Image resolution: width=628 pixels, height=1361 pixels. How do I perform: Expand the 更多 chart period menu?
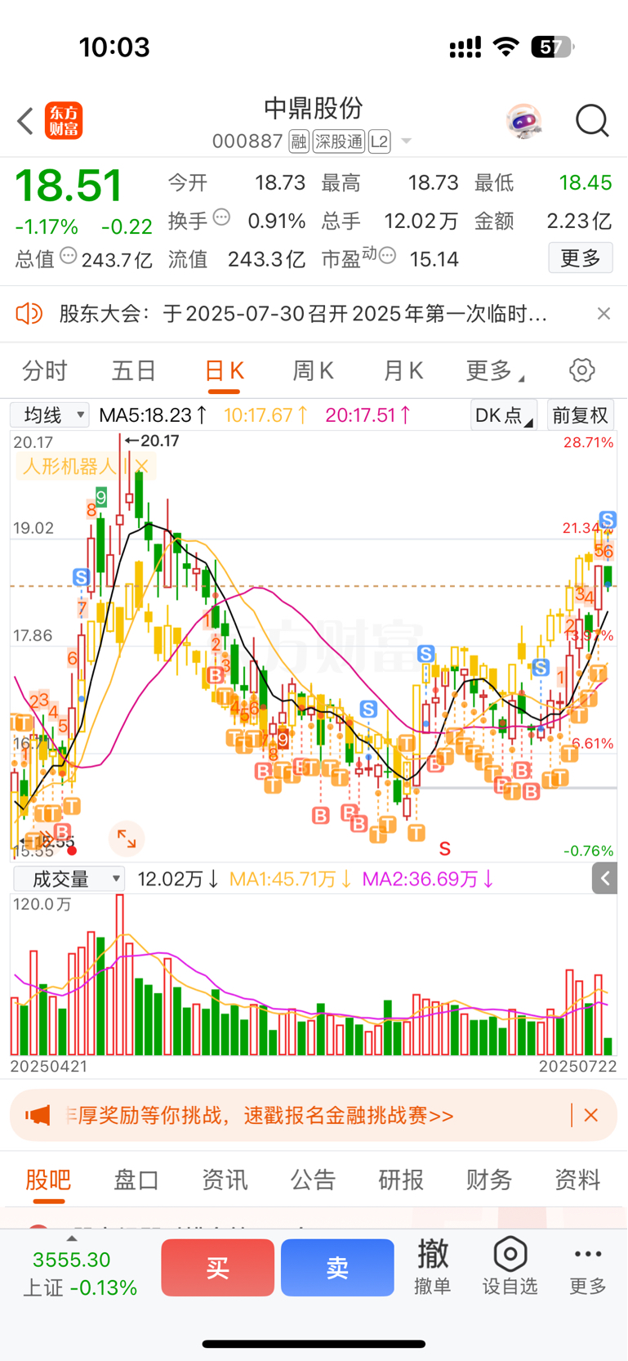coord(494,371)
